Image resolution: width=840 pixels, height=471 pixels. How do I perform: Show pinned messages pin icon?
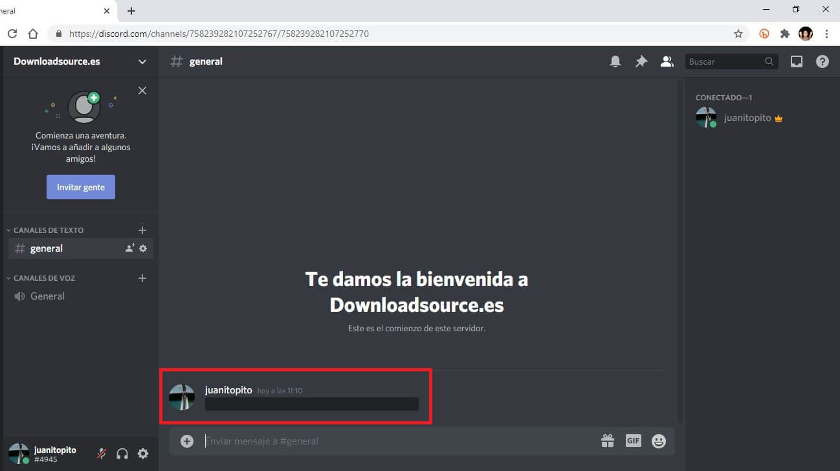641,61
